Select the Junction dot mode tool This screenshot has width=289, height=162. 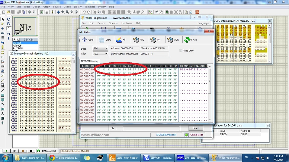pyautogui.click(x=3, y=29)
